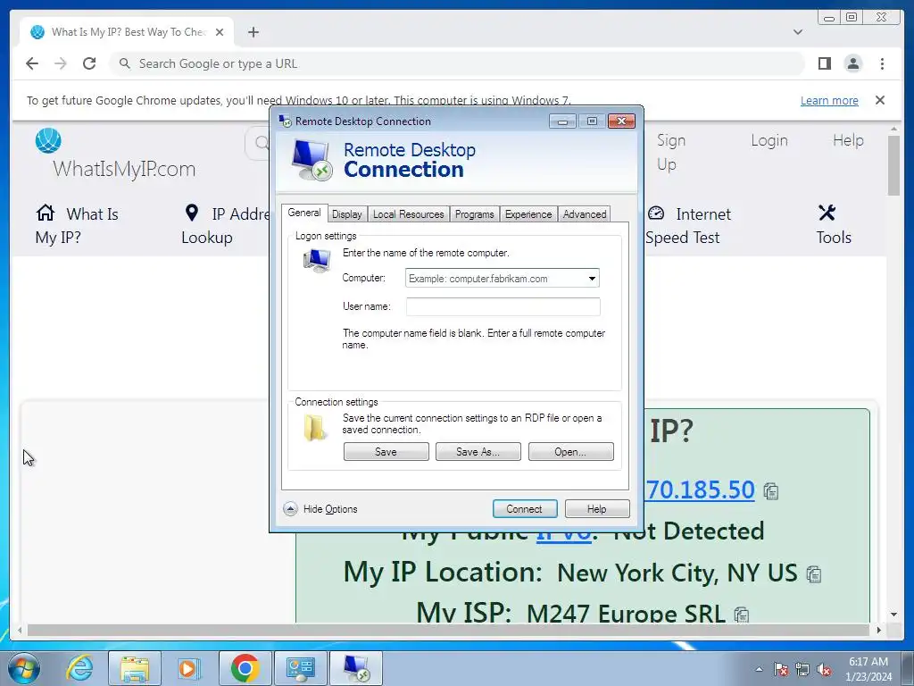Open Chrome side panel icon
The height and width of the screenshot is (686, 914).
pyautogui.click(x=824, y=63)
